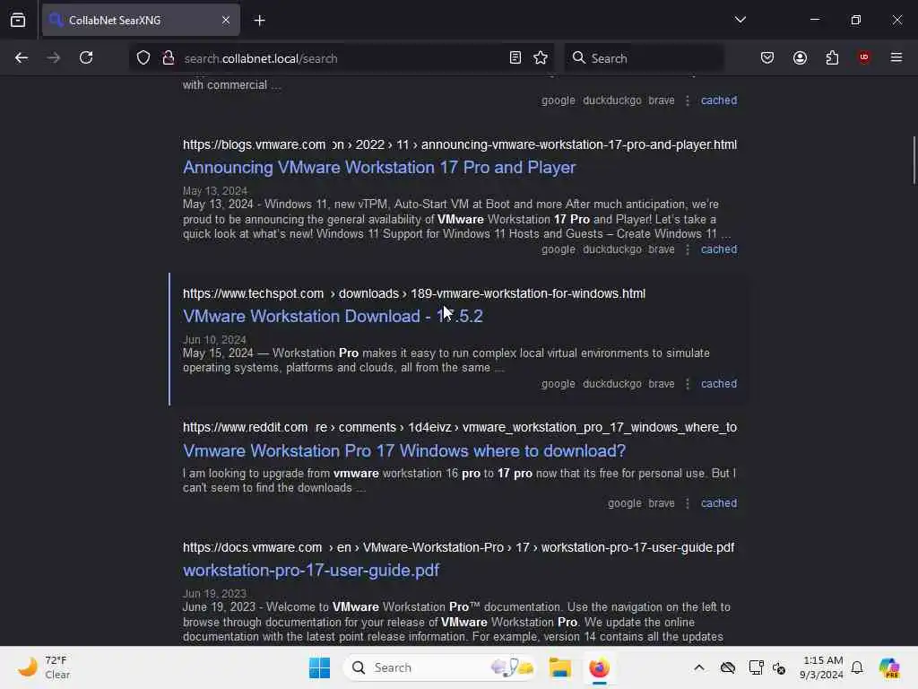The height and width of the screenshot is (689, 918).
Task: Open Save to Pocket icon
Action: pyautogui.click(x=767, y=58)
